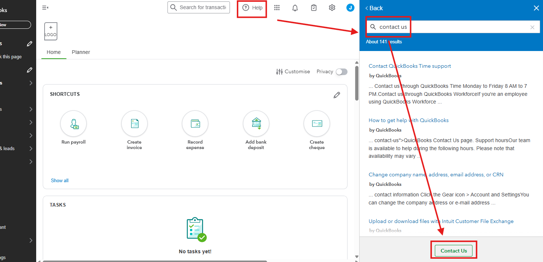Click the SHORTCUTS heading
The width and height of the screenshot is (543, 262).
(65, 94)
